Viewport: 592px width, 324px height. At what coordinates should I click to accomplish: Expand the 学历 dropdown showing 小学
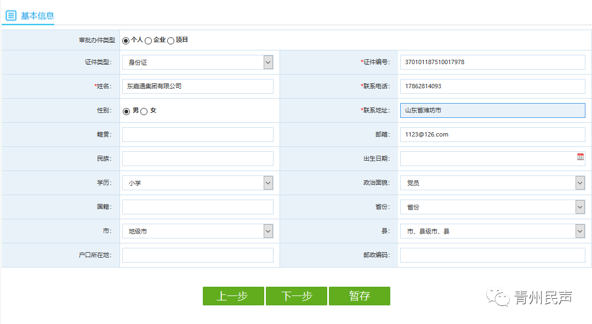[x=268, y=183]
